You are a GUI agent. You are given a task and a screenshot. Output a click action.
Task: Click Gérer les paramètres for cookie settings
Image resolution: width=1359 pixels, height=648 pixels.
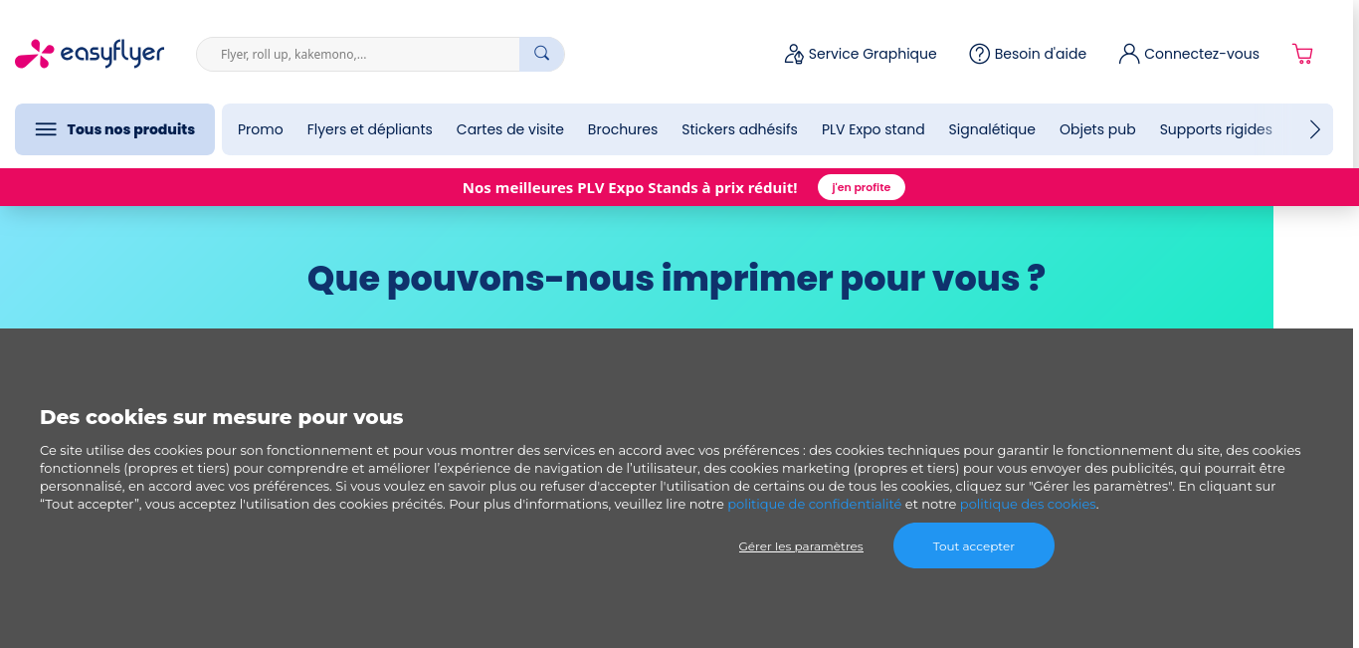coord(800,545)
